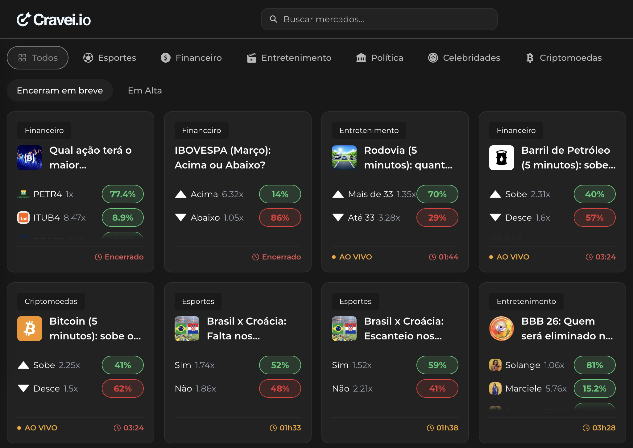Select the 77.4% odds for PETR4
This screenshot has height=448, width=633.
122,194
